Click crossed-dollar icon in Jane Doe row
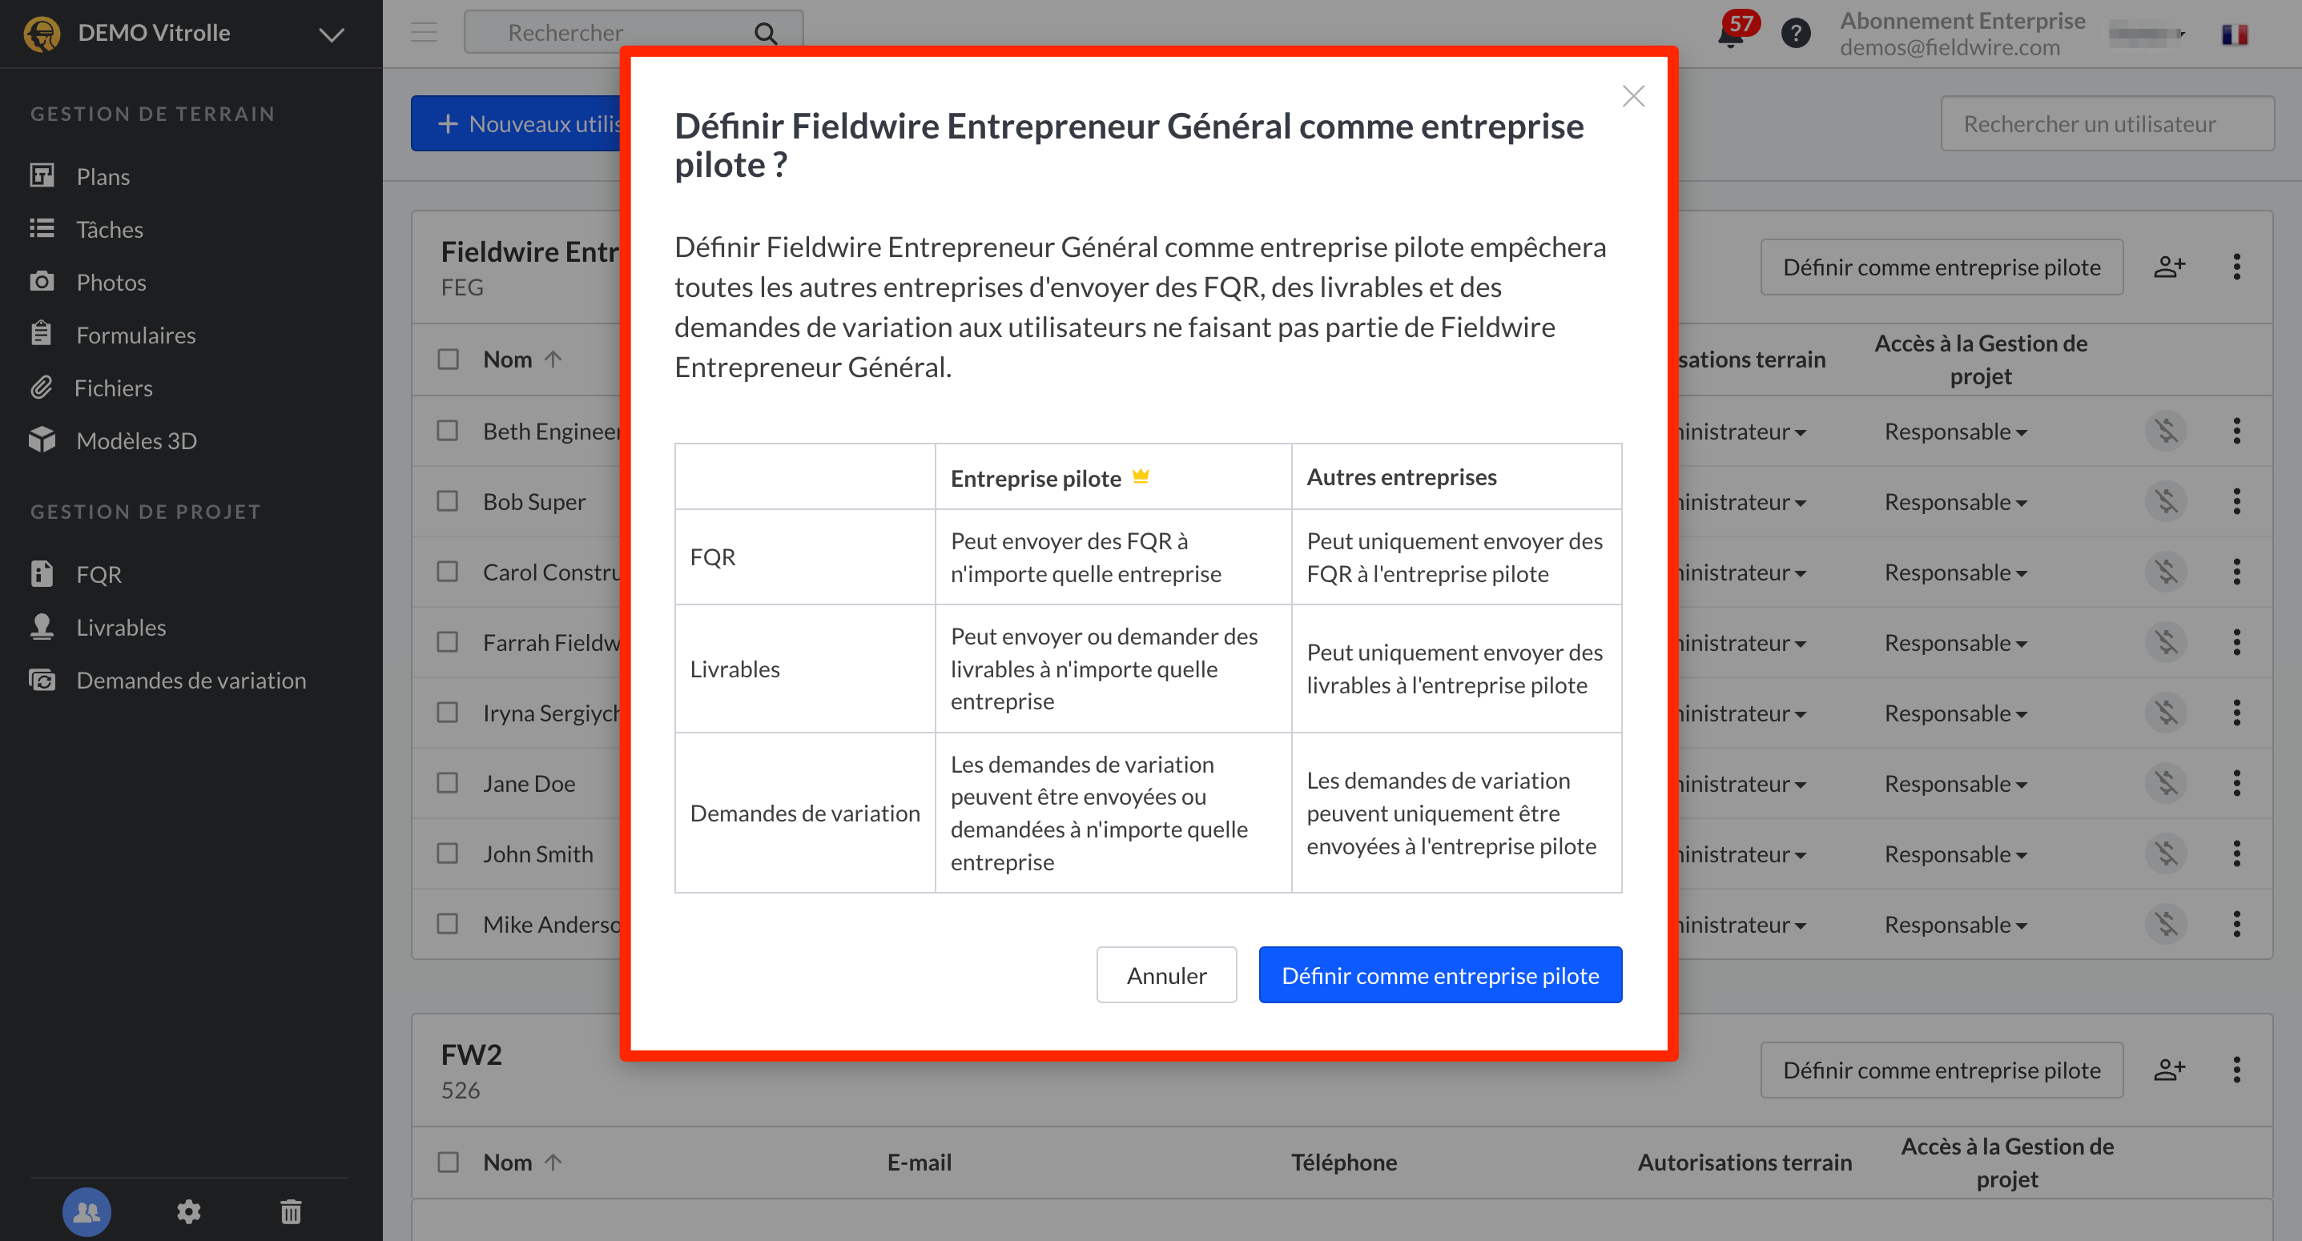Screen dimensions: 2302x1241 pyautogui.click(x=2166, y=783)
